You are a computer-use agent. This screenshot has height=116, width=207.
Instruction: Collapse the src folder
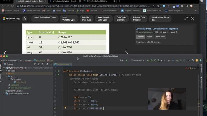coord(6,76)
